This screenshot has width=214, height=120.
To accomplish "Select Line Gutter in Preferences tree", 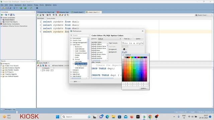I will pyautogui.click(x=78, y=61).
